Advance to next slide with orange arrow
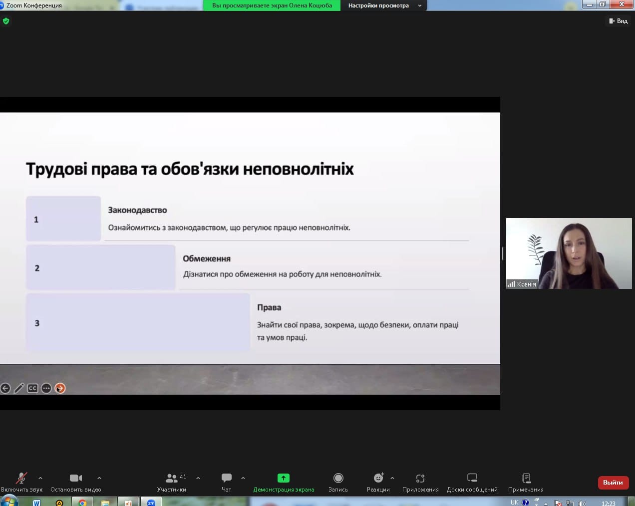635x506 pixels. click(x=60, y=388)
